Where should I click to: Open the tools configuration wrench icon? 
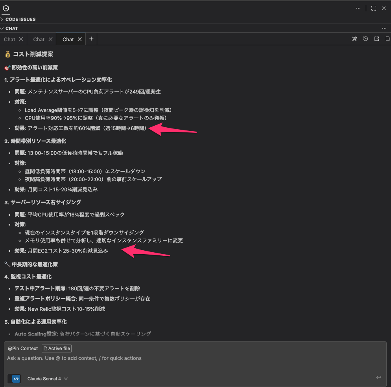point(354,39)
